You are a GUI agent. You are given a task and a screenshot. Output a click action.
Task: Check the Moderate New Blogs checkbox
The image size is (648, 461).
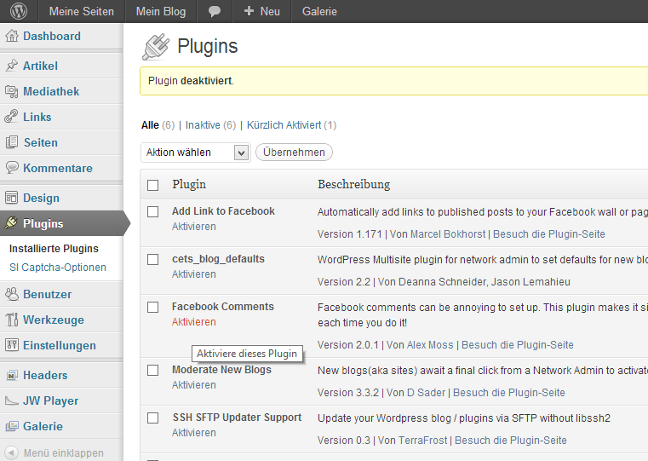coord(153,370)
